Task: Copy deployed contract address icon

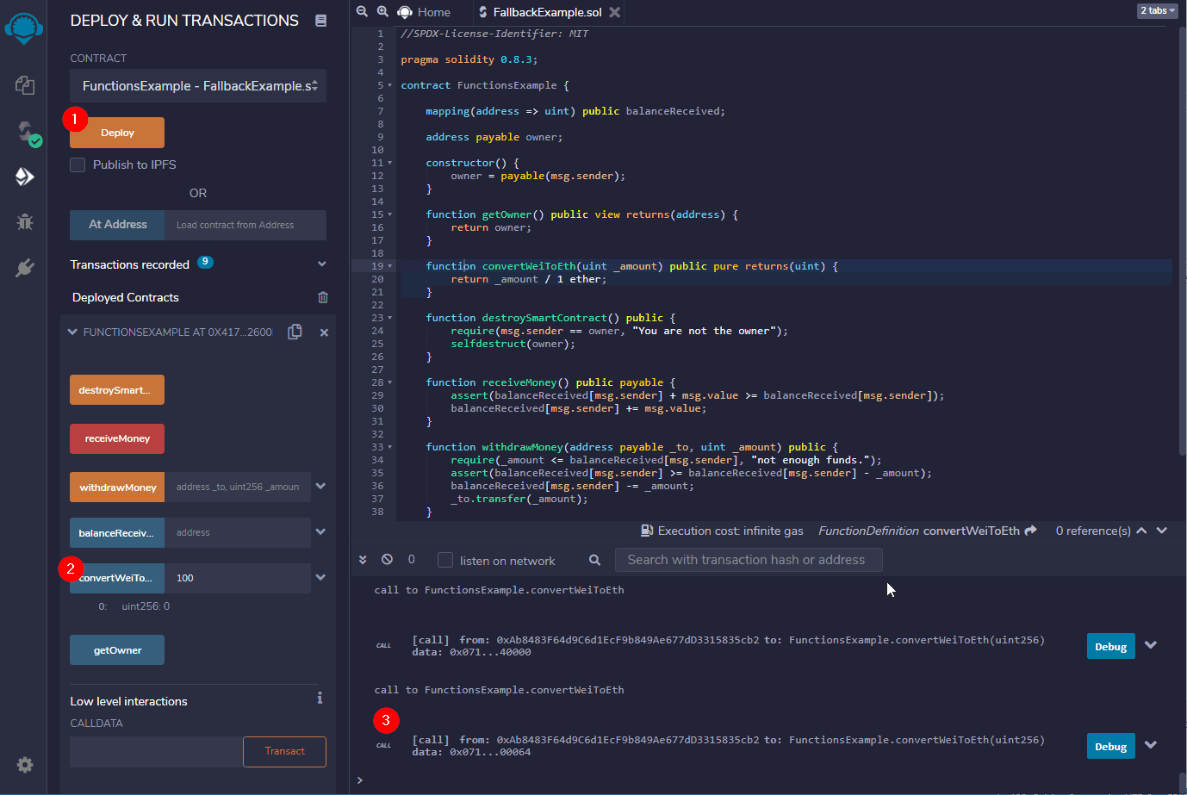Action: point(295,332)
